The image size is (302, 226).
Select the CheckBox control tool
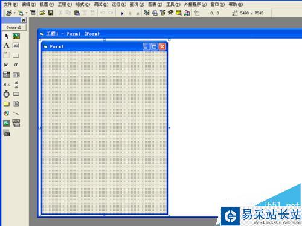pos(7,64)
